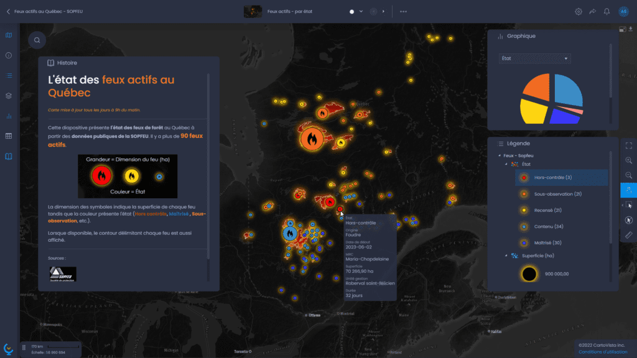The image size is (637, 358).
Task: Open the chart sidebar icon
Action: pos(9,116)
